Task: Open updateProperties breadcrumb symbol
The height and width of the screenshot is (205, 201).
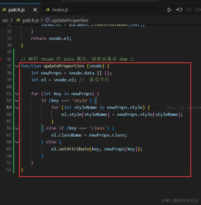Action: coord(70,20)
